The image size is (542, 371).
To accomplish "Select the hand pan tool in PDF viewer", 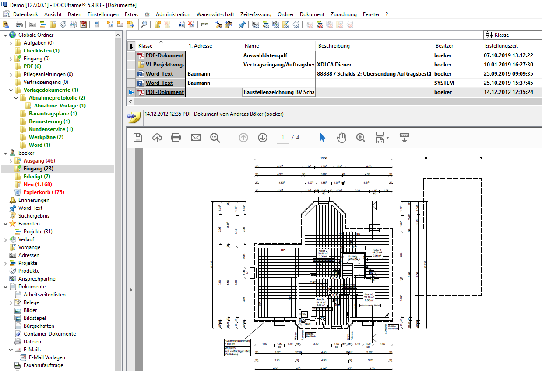I will tap(341, 138).
